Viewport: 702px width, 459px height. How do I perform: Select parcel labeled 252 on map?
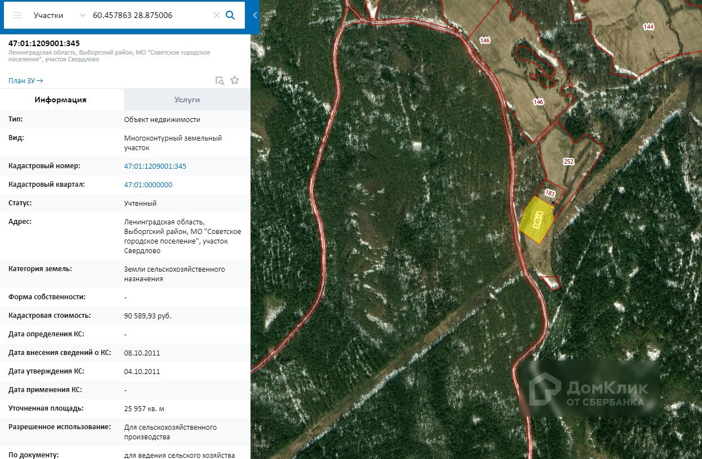click(568, 161)
